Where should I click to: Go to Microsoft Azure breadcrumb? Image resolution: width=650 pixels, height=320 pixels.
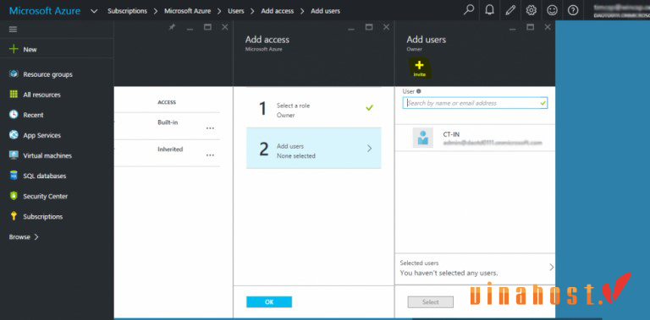[187, 11]
